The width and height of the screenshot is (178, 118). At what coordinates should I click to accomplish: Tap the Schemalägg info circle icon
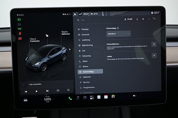pos(118,28)
